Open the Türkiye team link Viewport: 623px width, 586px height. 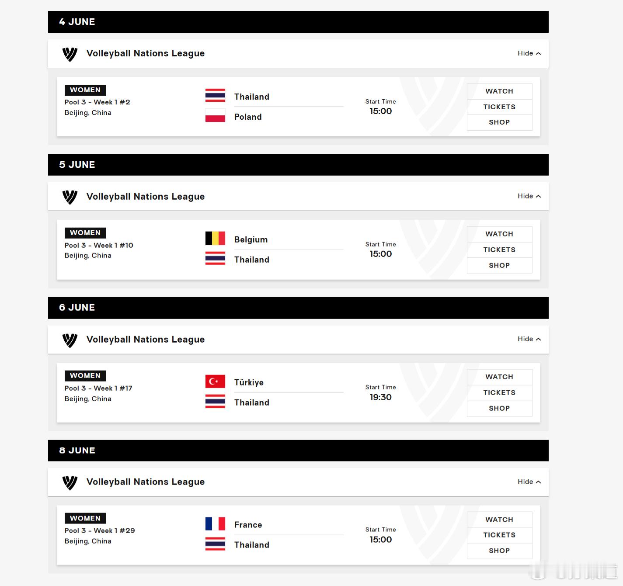249,382
